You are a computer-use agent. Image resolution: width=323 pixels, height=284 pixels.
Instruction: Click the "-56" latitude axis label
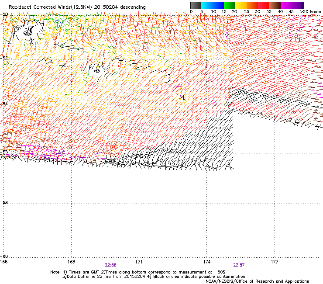4,152
